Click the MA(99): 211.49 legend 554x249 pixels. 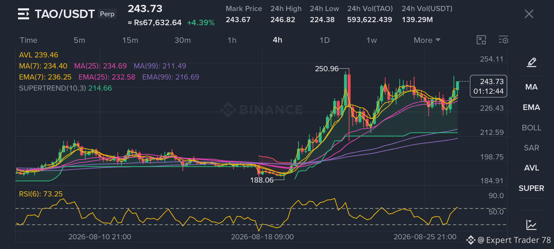(160, 66)
